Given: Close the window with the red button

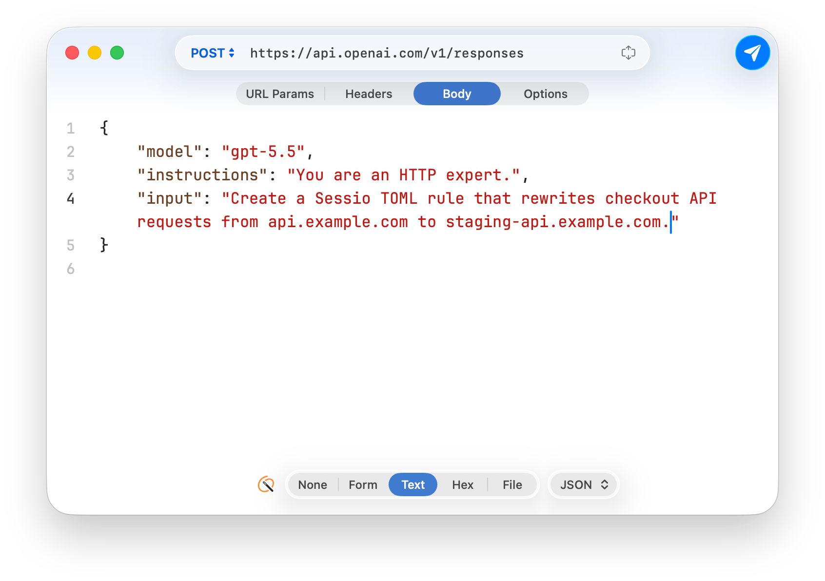Looking at the screenshot, I should click(x=72, y=53).
